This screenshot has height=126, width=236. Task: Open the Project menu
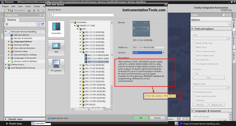tap(5, 7)
